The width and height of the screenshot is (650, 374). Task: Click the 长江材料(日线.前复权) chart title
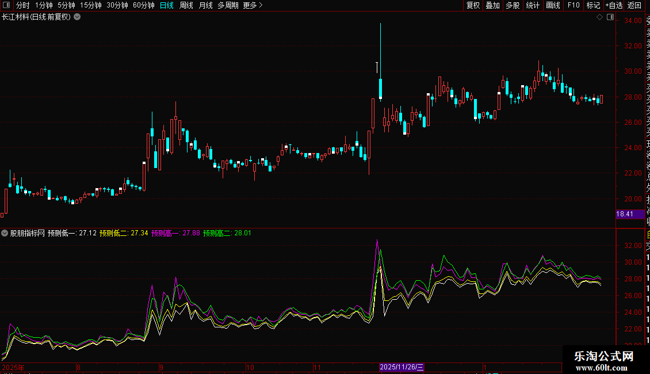pos(36,17)
